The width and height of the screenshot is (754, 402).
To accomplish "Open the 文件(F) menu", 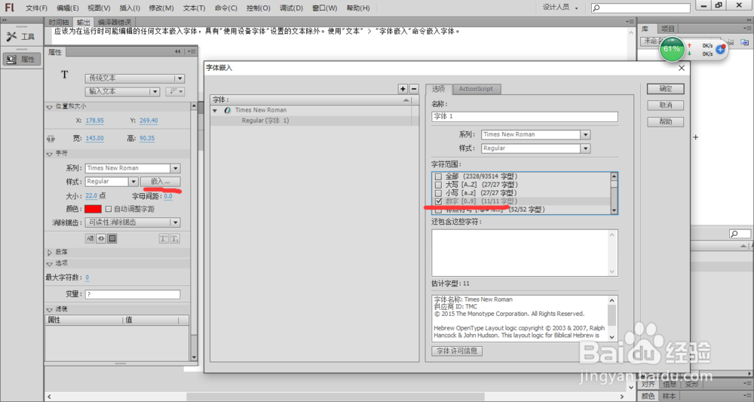I will (x=36, y=8).
